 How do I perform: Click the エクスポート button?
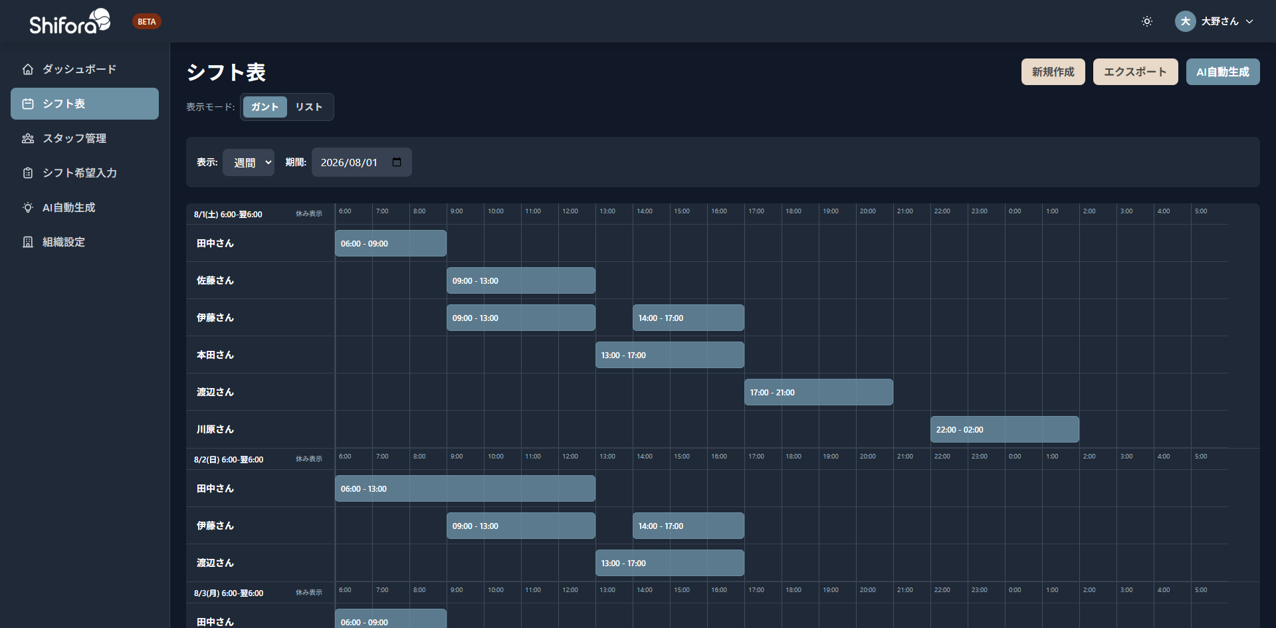pyautogui.click(x=1135, y=72)
